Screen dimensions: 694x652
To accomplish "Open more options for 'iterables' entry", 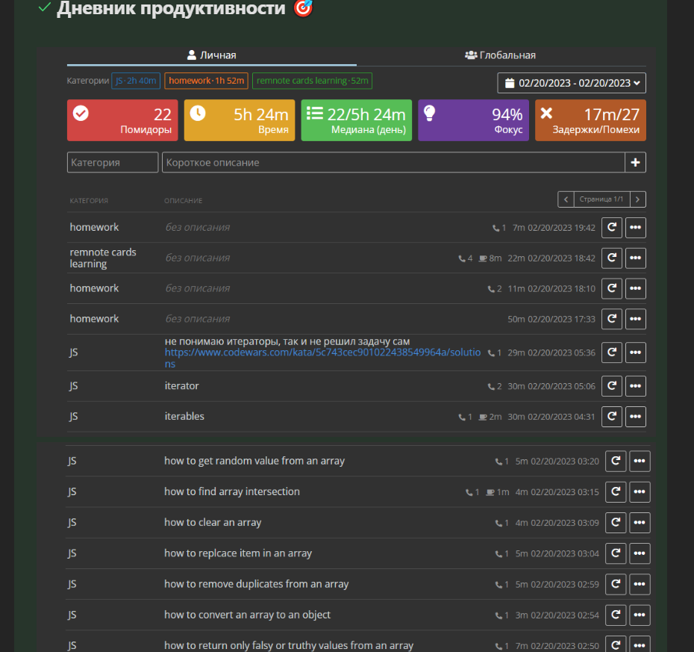I will pyautogui.click(x=636, y=417).
